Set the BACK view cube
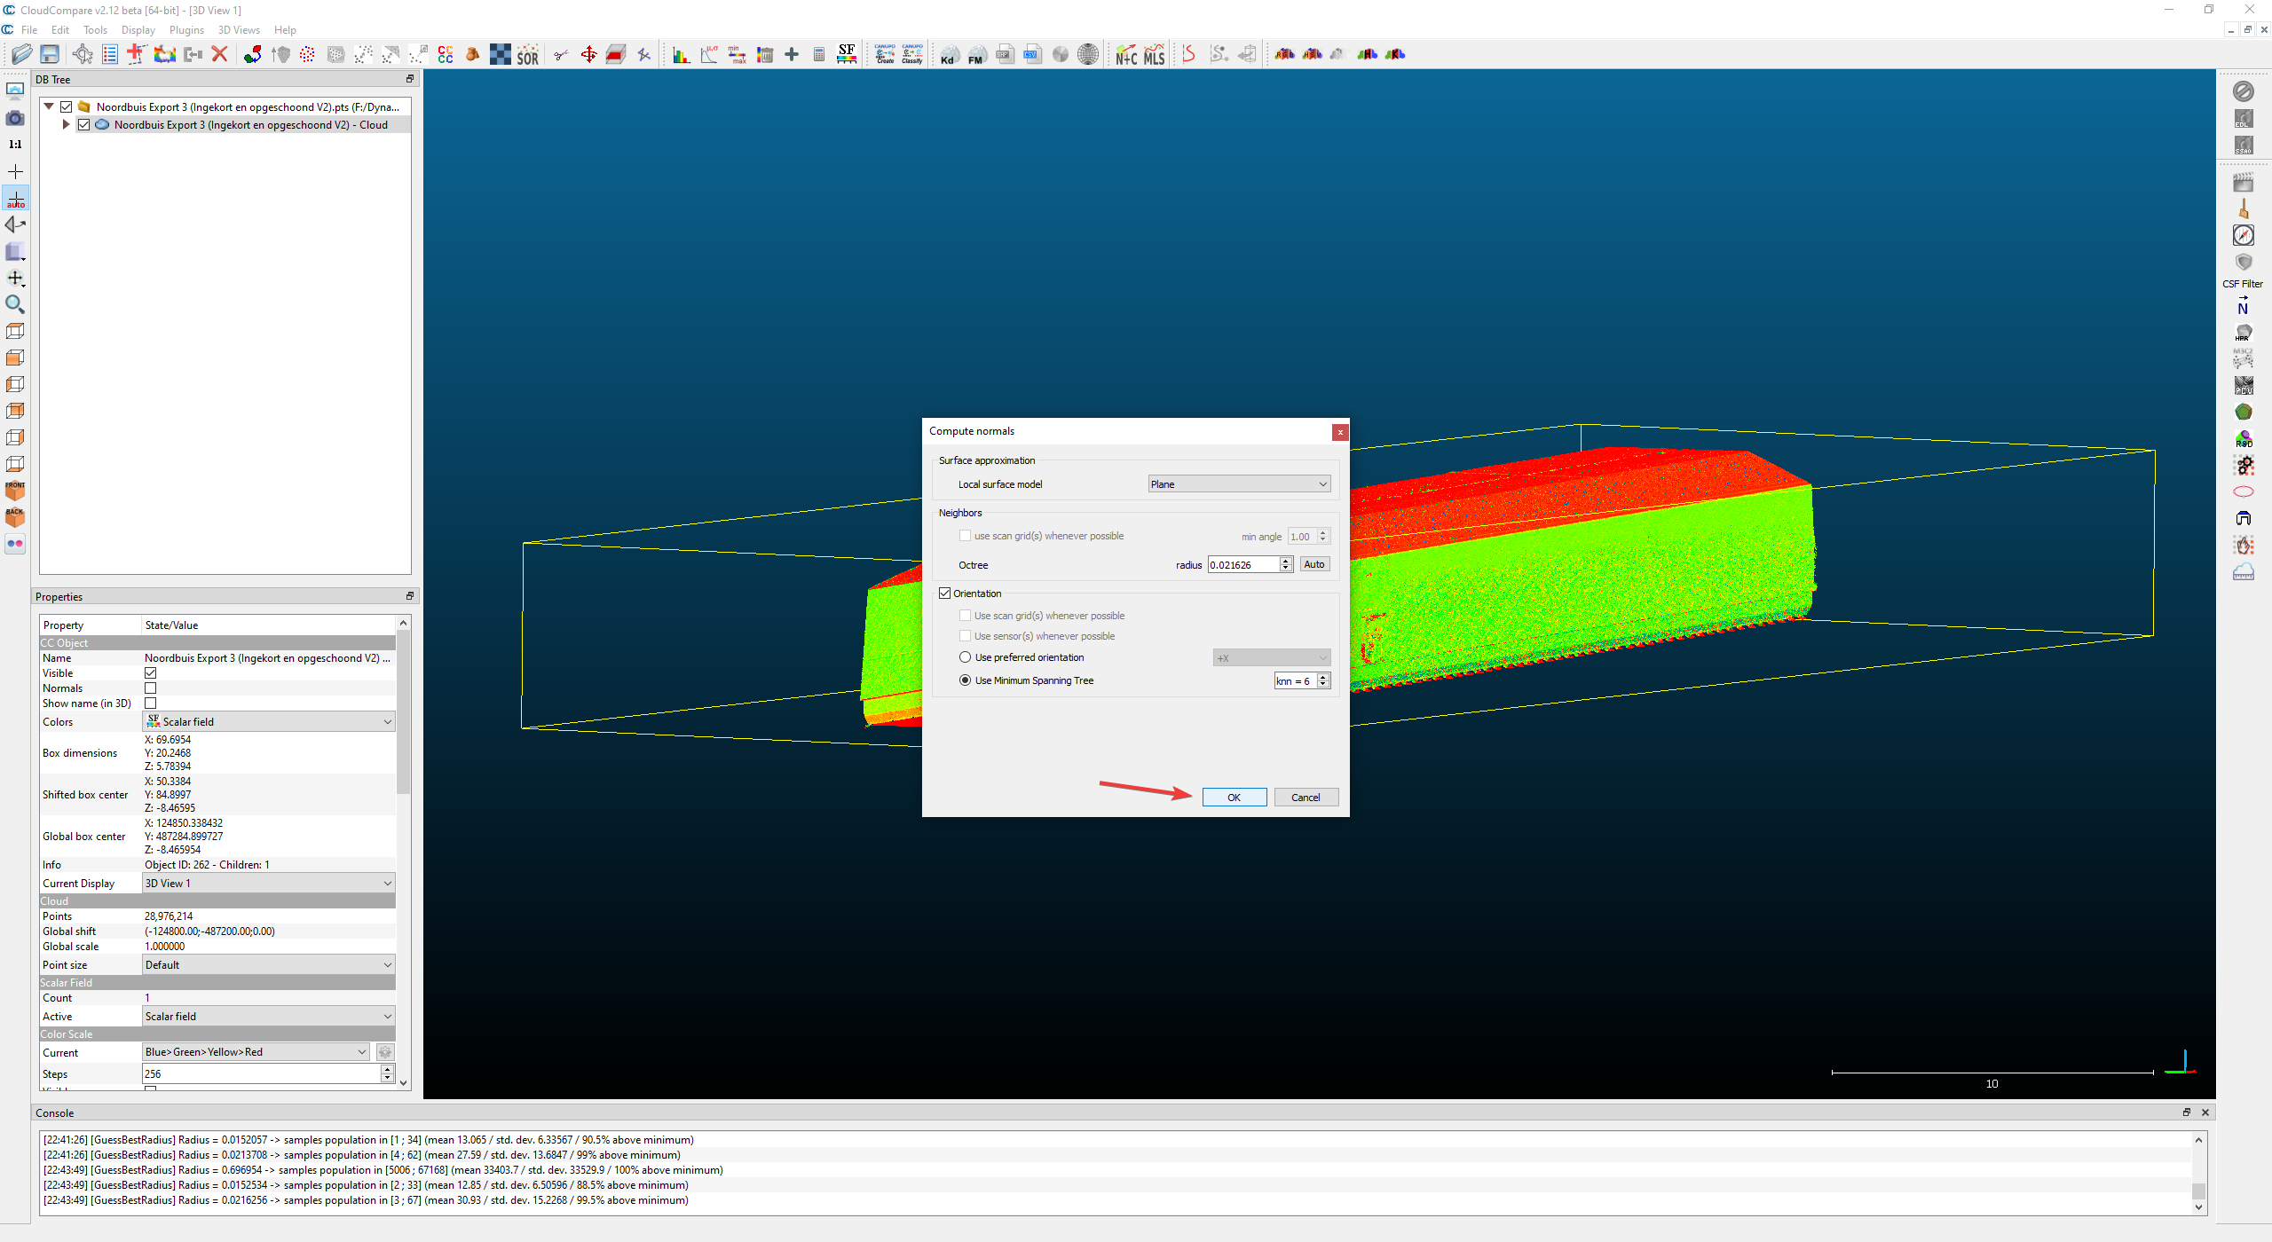 click(x=15, y=516)
